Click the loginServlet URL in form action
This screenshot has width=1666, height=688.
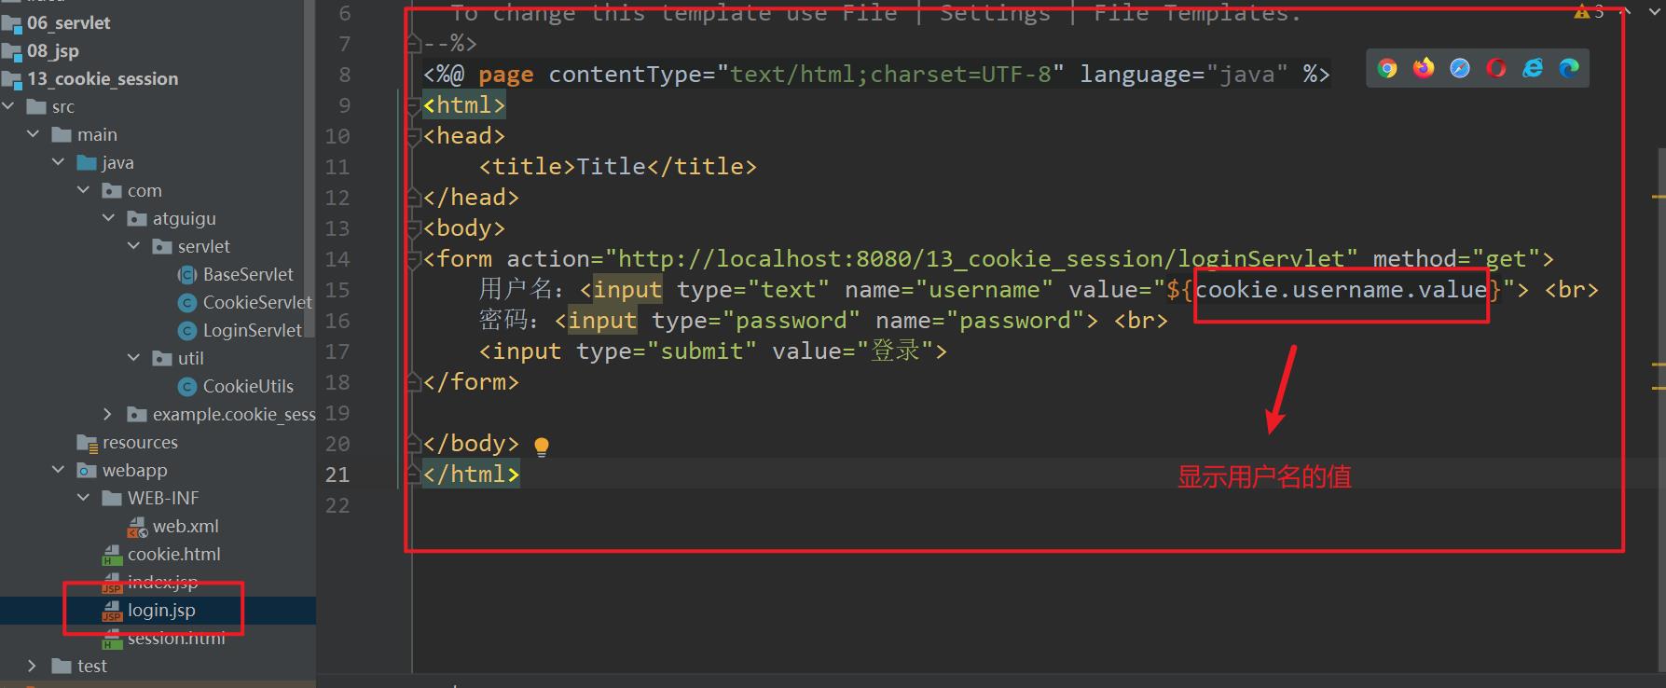click(982, 259)
